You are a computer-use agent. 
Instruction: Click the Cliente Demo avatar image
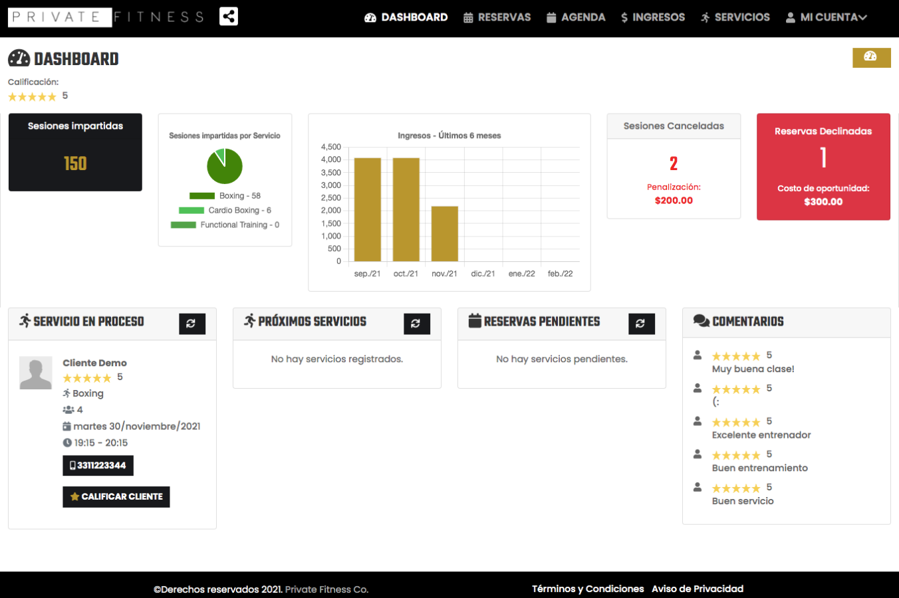[36, 373]
